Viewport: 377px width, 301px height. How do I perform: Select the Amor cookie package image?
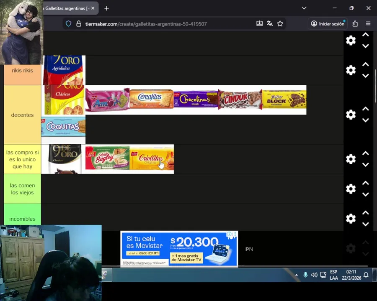(x=108, y=100)
